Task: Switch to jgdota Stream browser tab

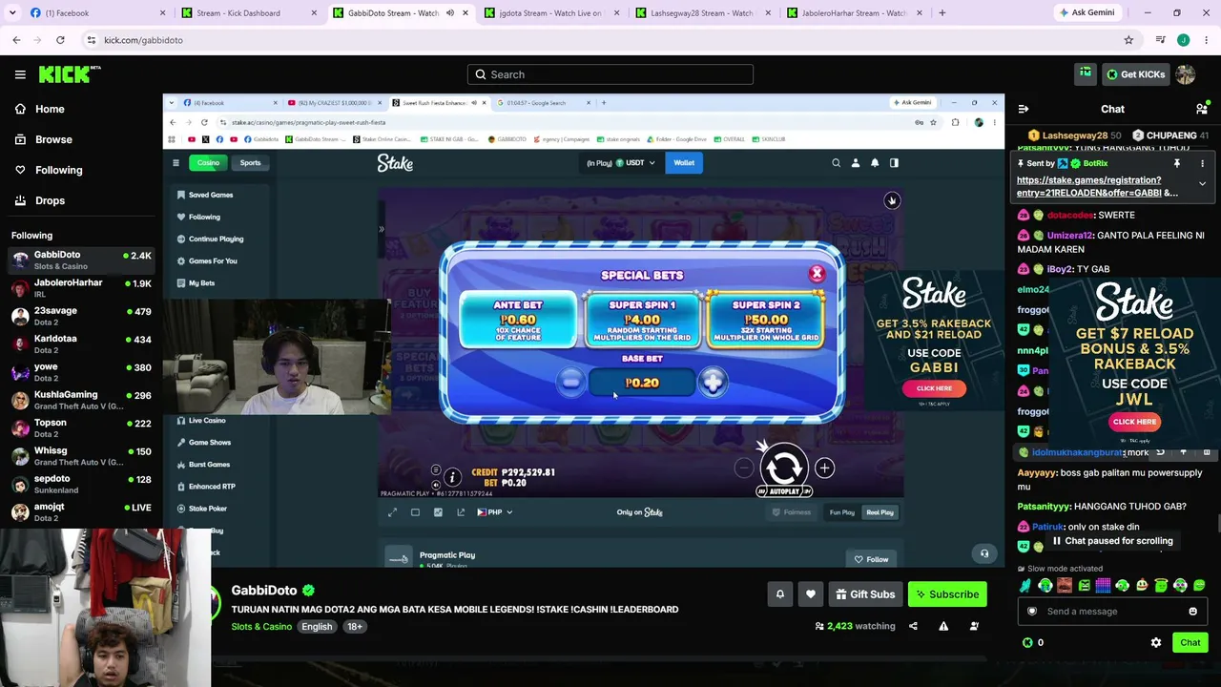Action: pos(550,13)
